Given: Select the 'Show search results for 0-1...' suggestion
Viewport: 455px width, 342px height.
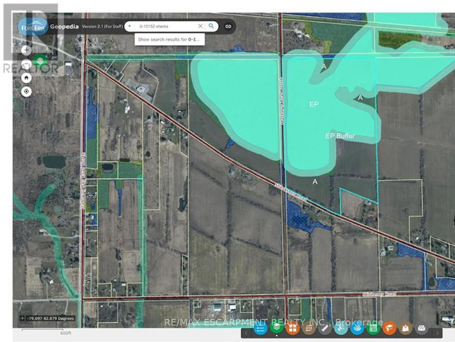Looking at the screenshot, I should pos(169,39).
